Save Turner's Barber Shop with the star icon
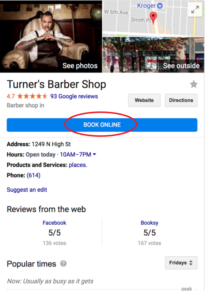The image size is (205, 291). click(194, 84)
